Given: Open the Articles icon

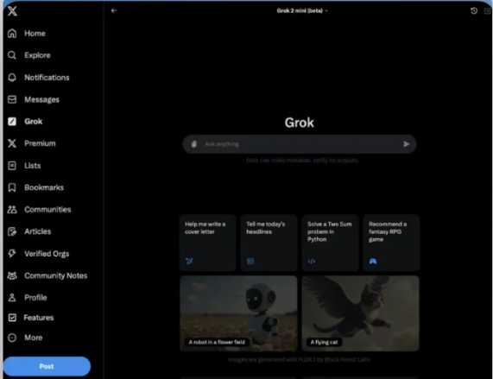Looking at the screenshot, I should point(12,231).
